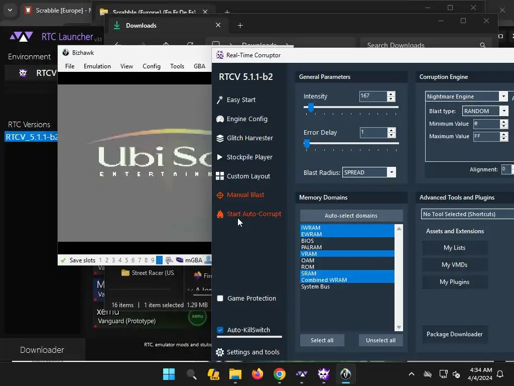Open My Lists button
The width and height of the screenshot is (514, 386).
click(x=454, y=248)
